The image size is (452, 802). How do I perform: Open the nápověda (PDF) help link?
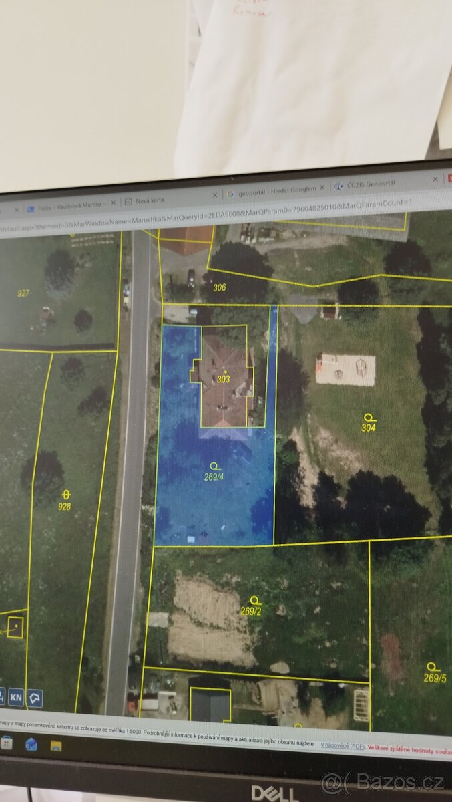coord(342,745)
